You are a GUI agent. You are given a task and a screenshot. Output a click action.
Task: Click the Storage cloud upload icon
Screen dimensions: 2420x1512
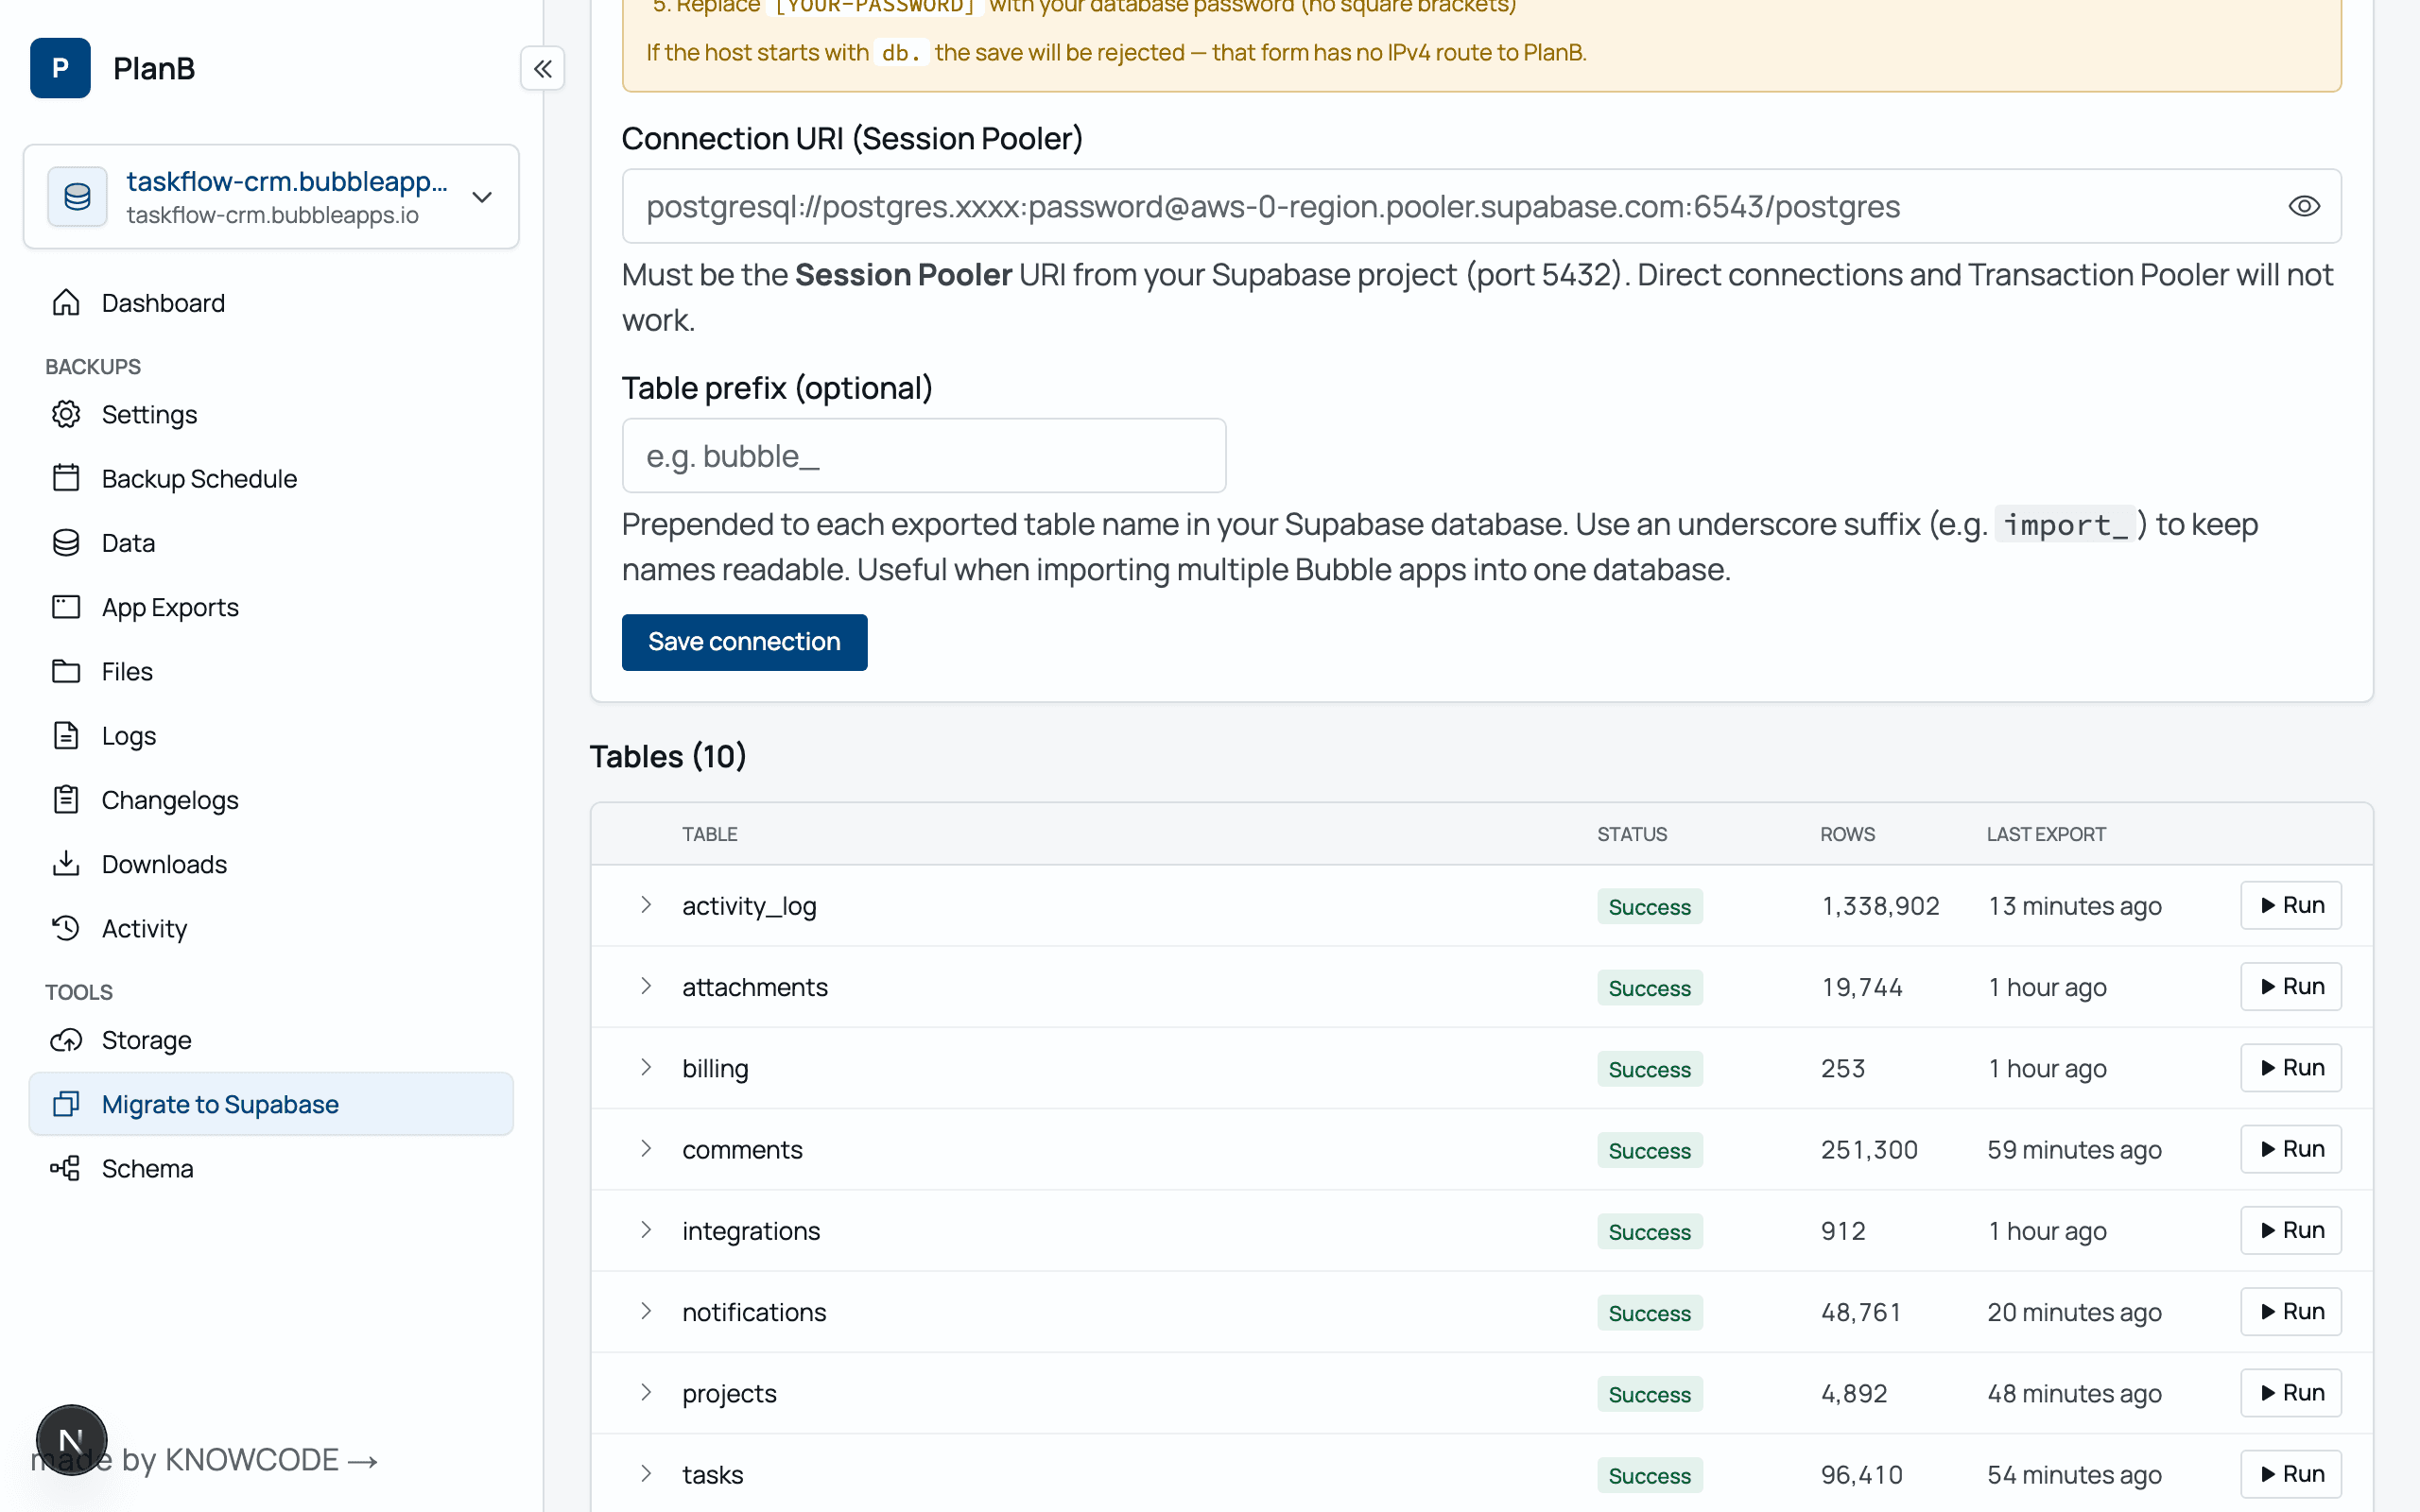(66, 1040)
